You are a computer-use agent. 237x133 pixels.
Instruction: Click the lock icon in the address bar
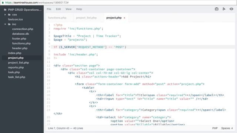tap(3, 3)
